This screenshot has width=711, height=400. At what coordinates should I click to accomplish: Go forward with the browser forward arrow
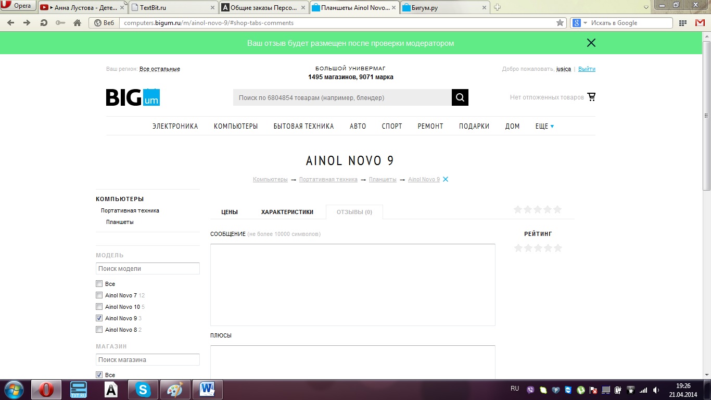27,23
